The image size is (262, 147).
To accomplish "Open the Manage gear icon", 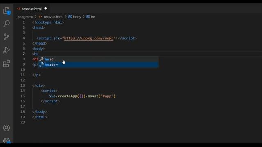I will pyautogui.click(x=7, y=140).
